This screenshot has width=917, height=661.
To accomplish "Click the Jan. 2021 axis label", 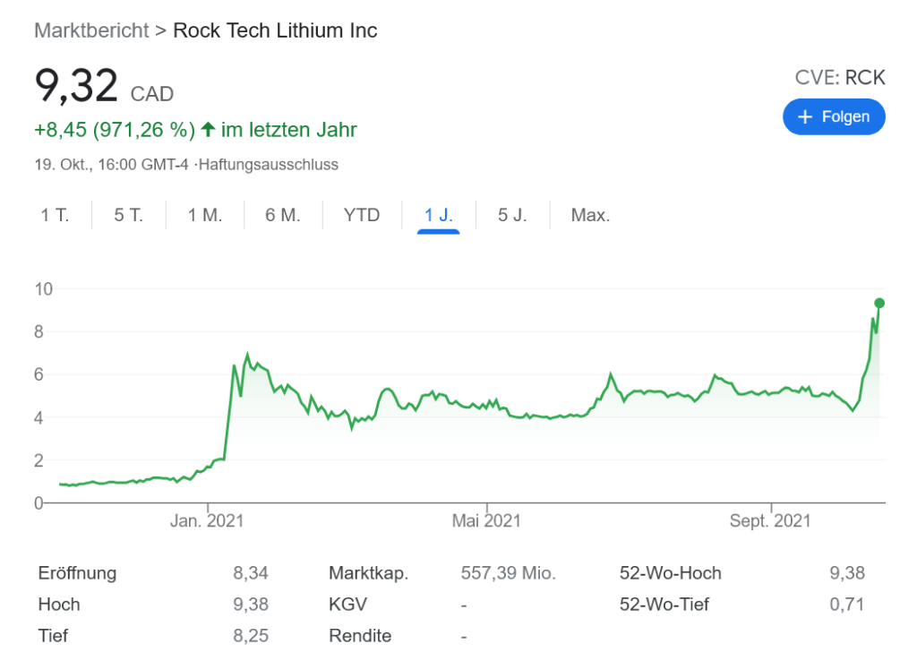I will click(207, 520).
